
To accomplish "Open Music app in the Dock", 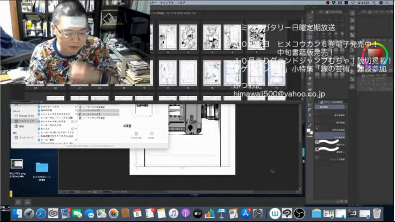I will [x=173, y=214].
